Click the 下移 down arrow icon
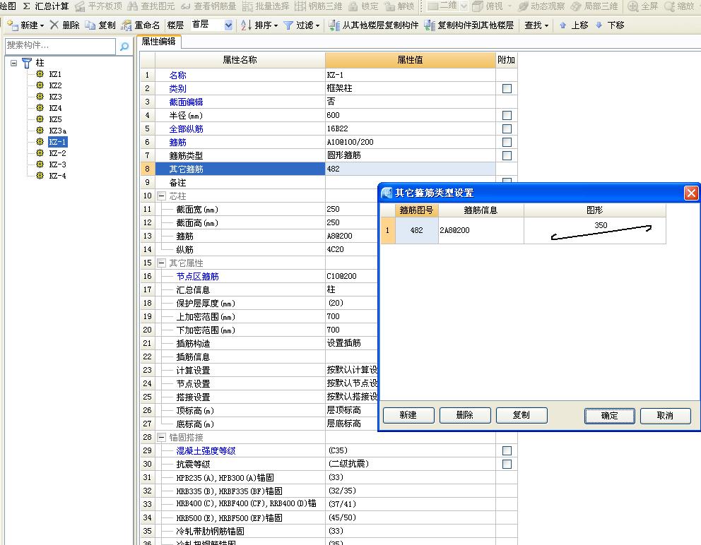Screen dimensions: 701x545 pyautogui.click(x=599, y=25)
